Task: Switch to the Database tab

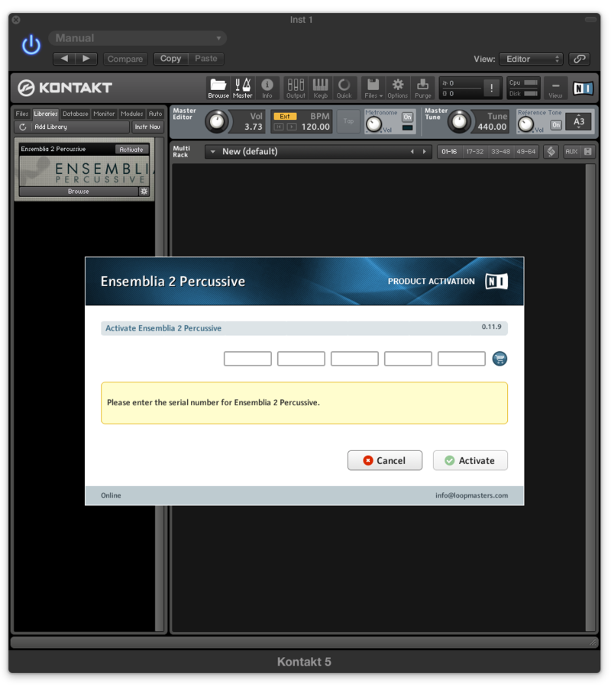Action: (x=76, y=114)
